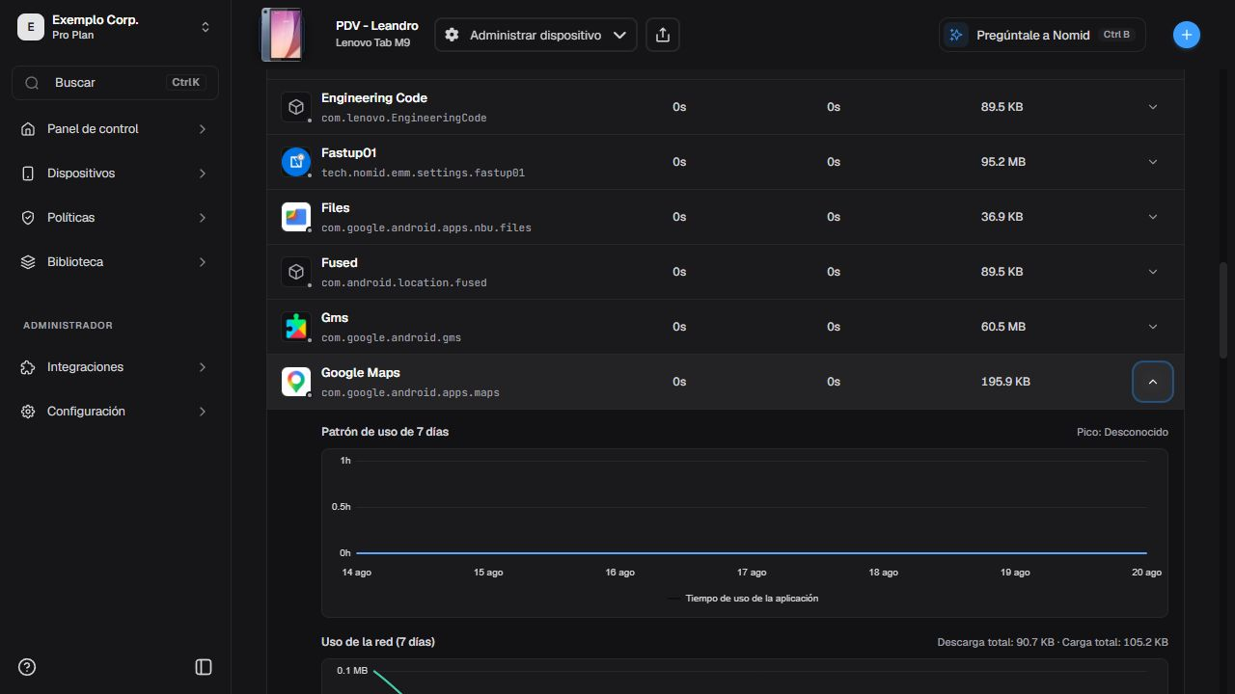Viewport: 1235px width, 694px height.
Task: Open Panel de control menu
Action: tap(115, 129)
